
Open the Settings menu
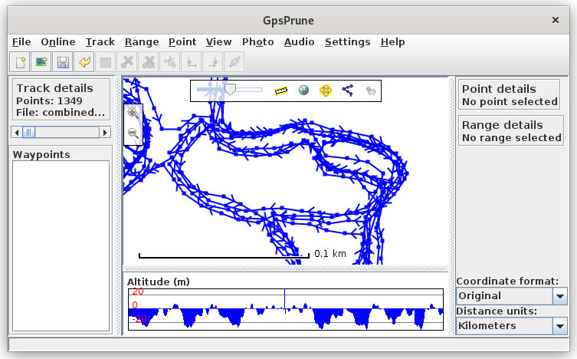347,42
